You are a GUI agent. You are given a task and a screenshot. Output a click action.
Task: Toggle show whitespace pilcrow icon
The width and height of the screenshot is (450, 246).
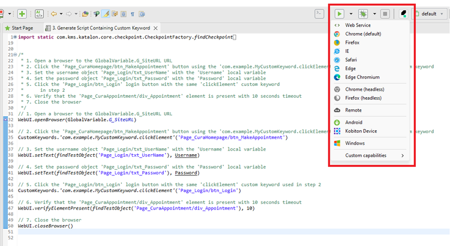(x=132, y=13)
